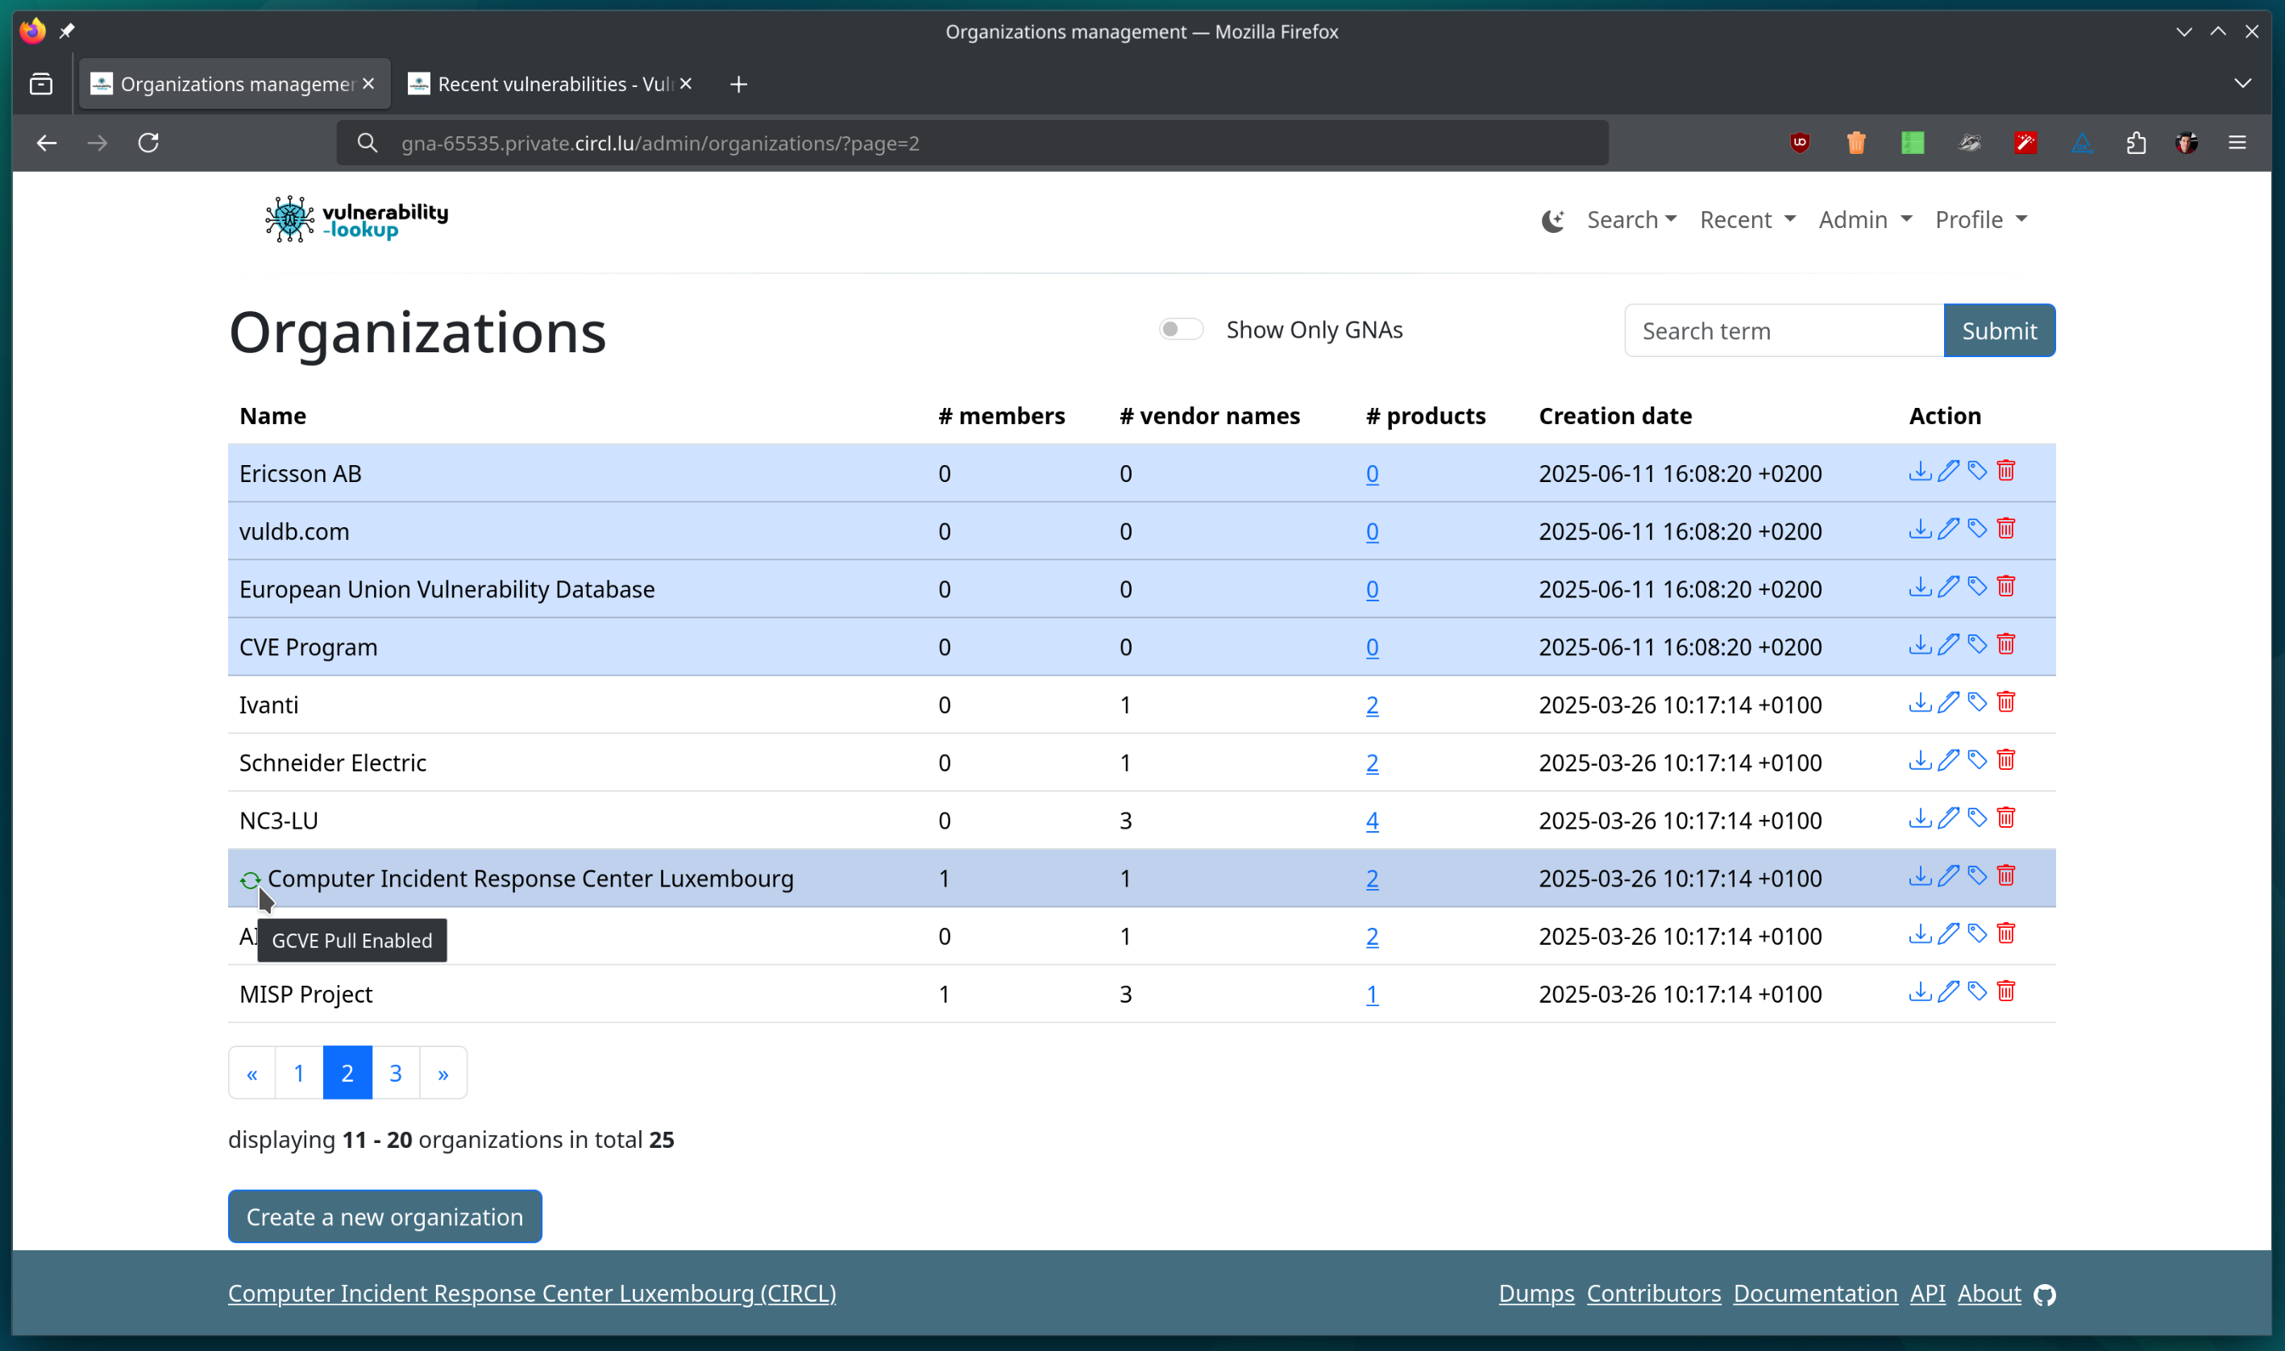Close Recent vulnerabilities tab
The width and height of the screenshot is (2285, 1351).
tap(685, 84)
